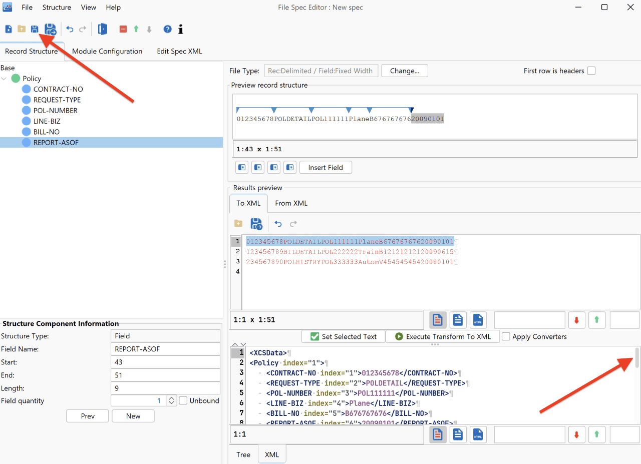Remove selected structure with red minus icon
This screenshot has height=464, width=641.
pos(123,29)
